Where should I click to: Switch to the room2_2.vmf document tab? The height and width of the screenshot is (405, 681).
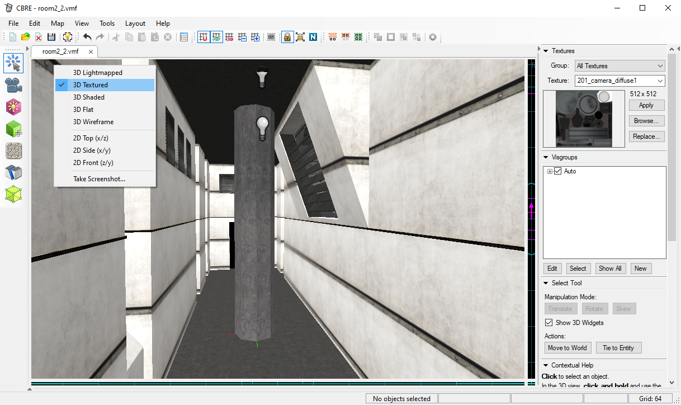tap(60, 51)
